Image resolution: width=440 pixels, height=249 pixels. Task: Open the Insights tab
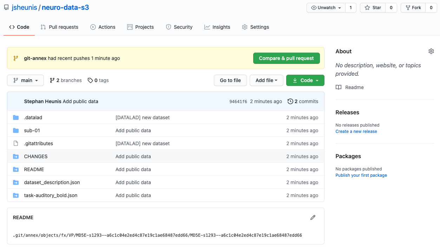point(217,27)
